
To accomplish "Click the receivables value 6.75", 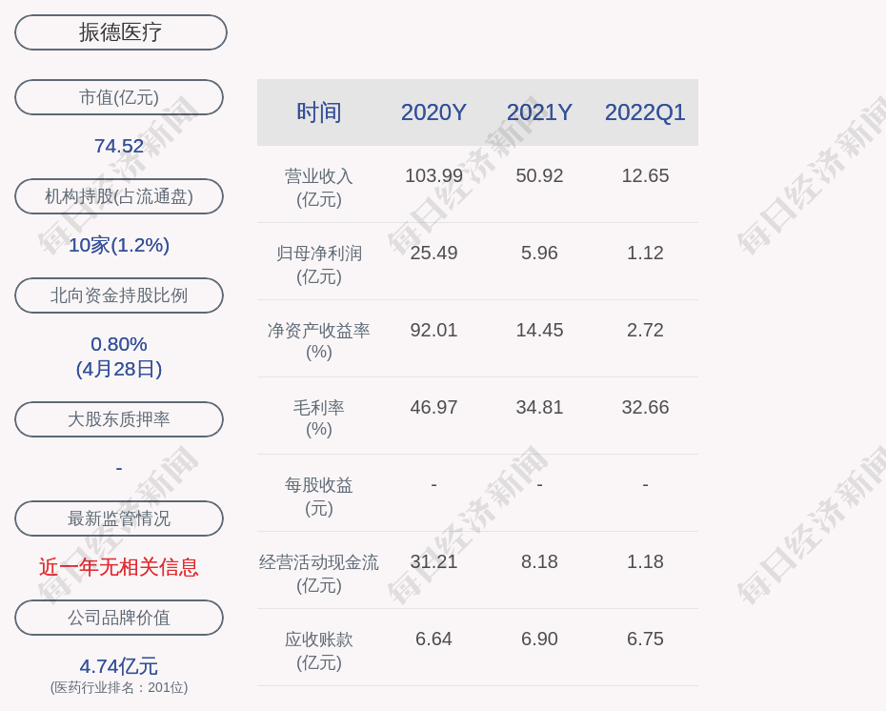I will (645, 639).
